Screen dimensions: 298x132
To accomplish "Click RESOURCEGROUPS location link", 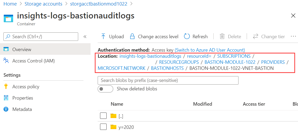I will tap(179, 62).
